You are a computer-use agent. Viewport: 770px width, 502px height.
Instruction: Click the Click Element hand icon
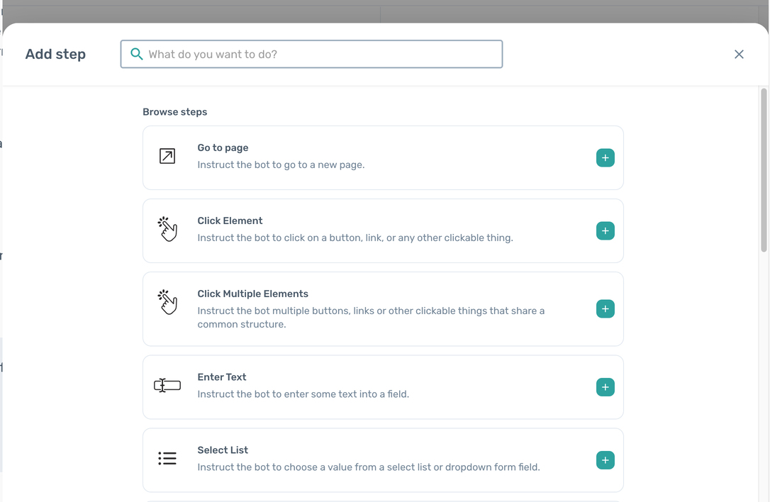[x=167, y=229]
